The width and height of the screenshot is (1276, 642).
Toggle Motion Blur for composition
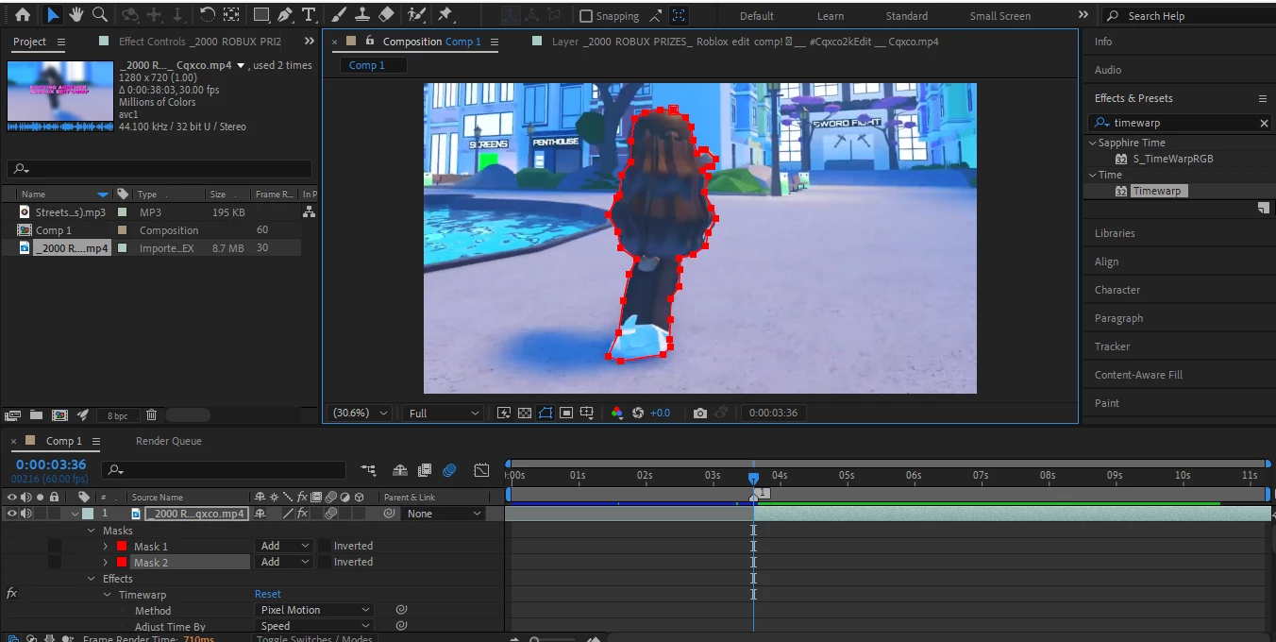pyautogui.click(x=449, y=469)
